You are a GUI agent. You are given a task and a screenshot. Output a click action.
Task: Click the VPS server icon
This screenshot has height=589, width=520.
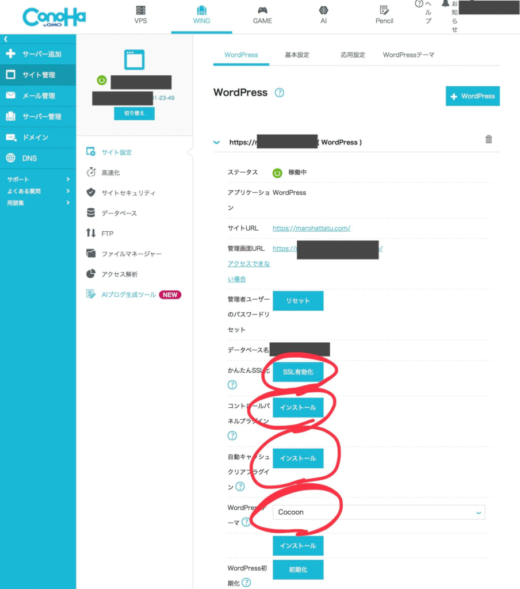[140, 10]
